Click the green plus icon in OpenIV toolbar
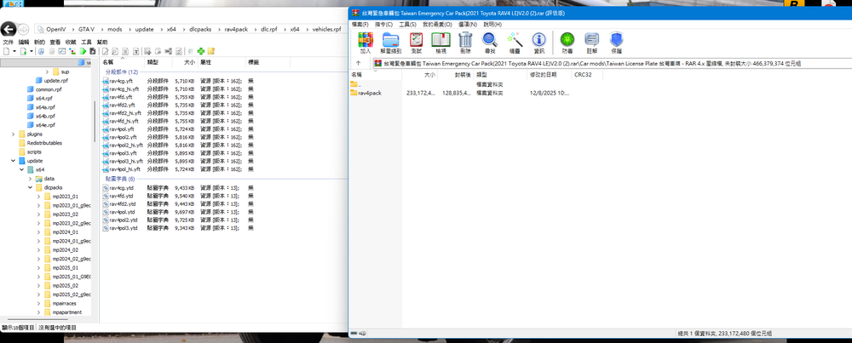The width and height of the screenshot is (852, 343). [201, 51]
